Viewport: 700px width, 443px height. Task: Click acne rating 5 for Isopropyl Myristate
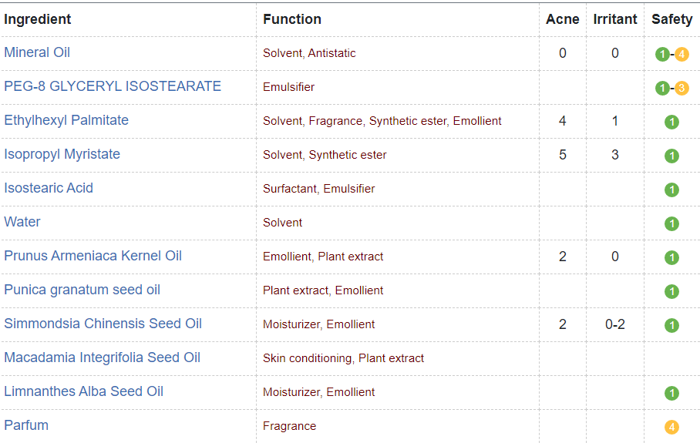[x=562, y=155]
